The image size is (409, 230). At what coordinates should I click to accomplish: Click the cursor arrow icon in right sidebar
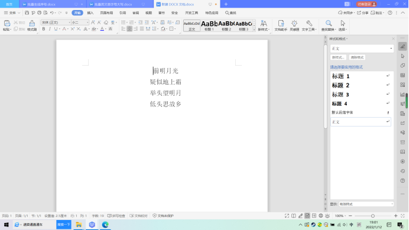pyautogui.click(x=402, y=56)
